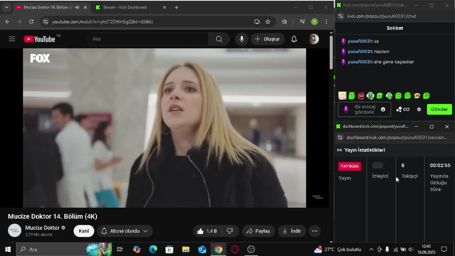Insert the red angry emote

point(361,96)
